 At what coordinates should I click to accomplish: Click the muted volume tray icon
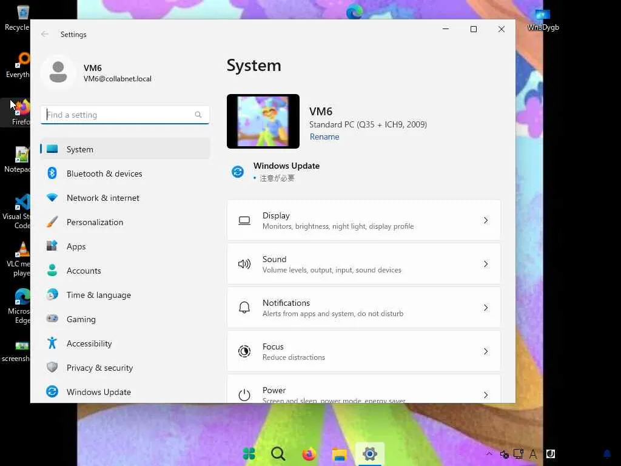pyautogui.click(x=504, y=454)
